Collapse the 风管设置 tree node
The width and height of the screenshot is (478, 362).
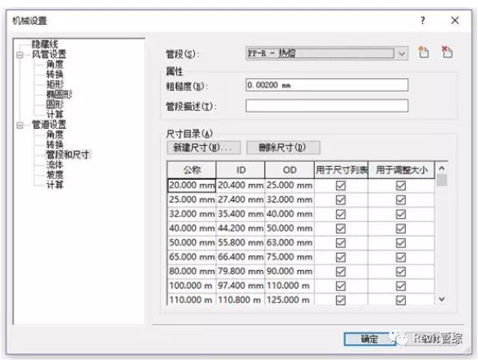tap(20, 55)
